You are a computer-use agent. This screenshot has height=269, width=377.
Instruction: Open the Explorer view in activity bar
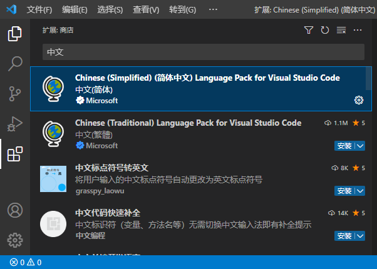(x=15, y=34)
